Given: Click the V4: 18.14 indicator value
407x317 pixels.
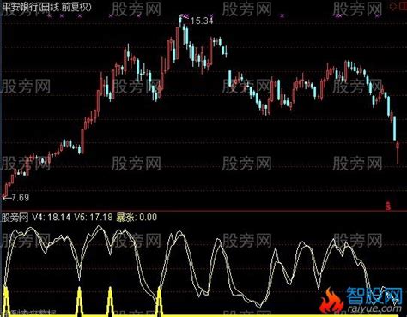Looking at the screenshot, I should [x=51, y=218].
